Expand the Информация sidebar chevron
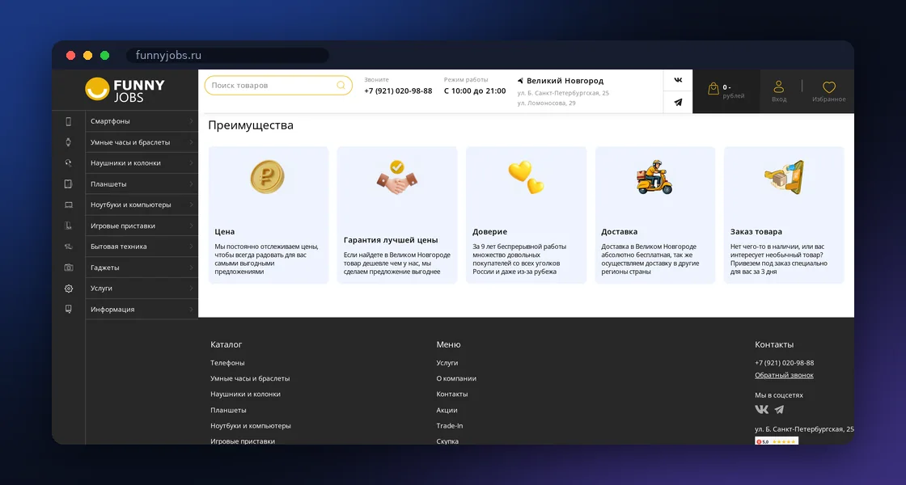Screen dimensions: 906x485 pos(191,310)
